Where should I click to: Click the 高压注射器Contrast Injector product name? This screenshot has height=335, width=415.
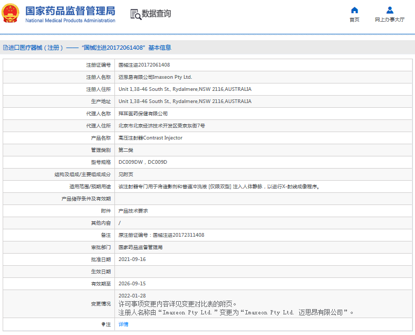click(x=150, y=137)
